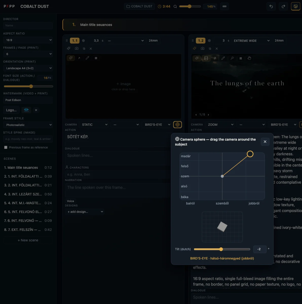
Task: Click the square stop tool in frame 1.2 image toolbar
Action: 241,58
